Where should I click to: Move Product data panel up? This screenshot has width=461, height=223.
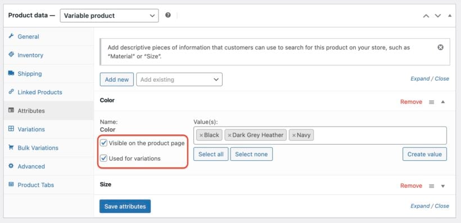pyautogui.click(x=426, y=16)
